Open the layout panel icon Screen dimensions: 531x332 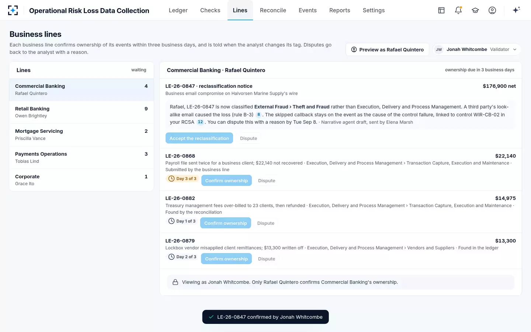(x=441, y=10)
